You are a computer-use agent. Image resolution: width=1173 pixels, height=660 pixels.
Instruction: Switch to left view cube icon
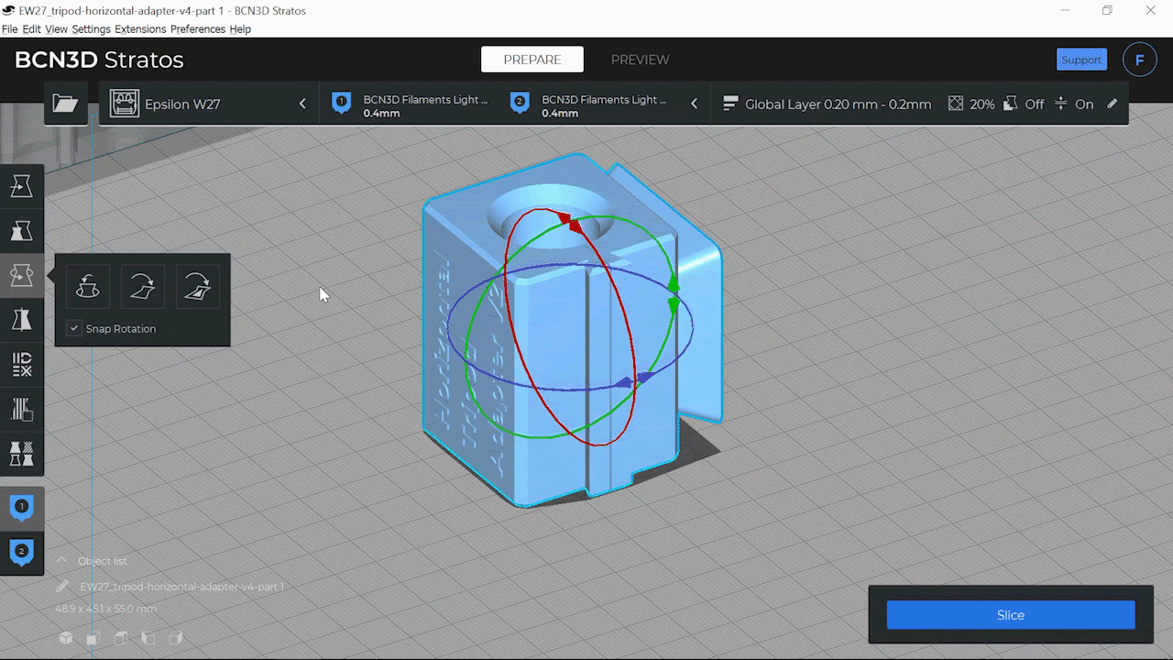(148, 638)
